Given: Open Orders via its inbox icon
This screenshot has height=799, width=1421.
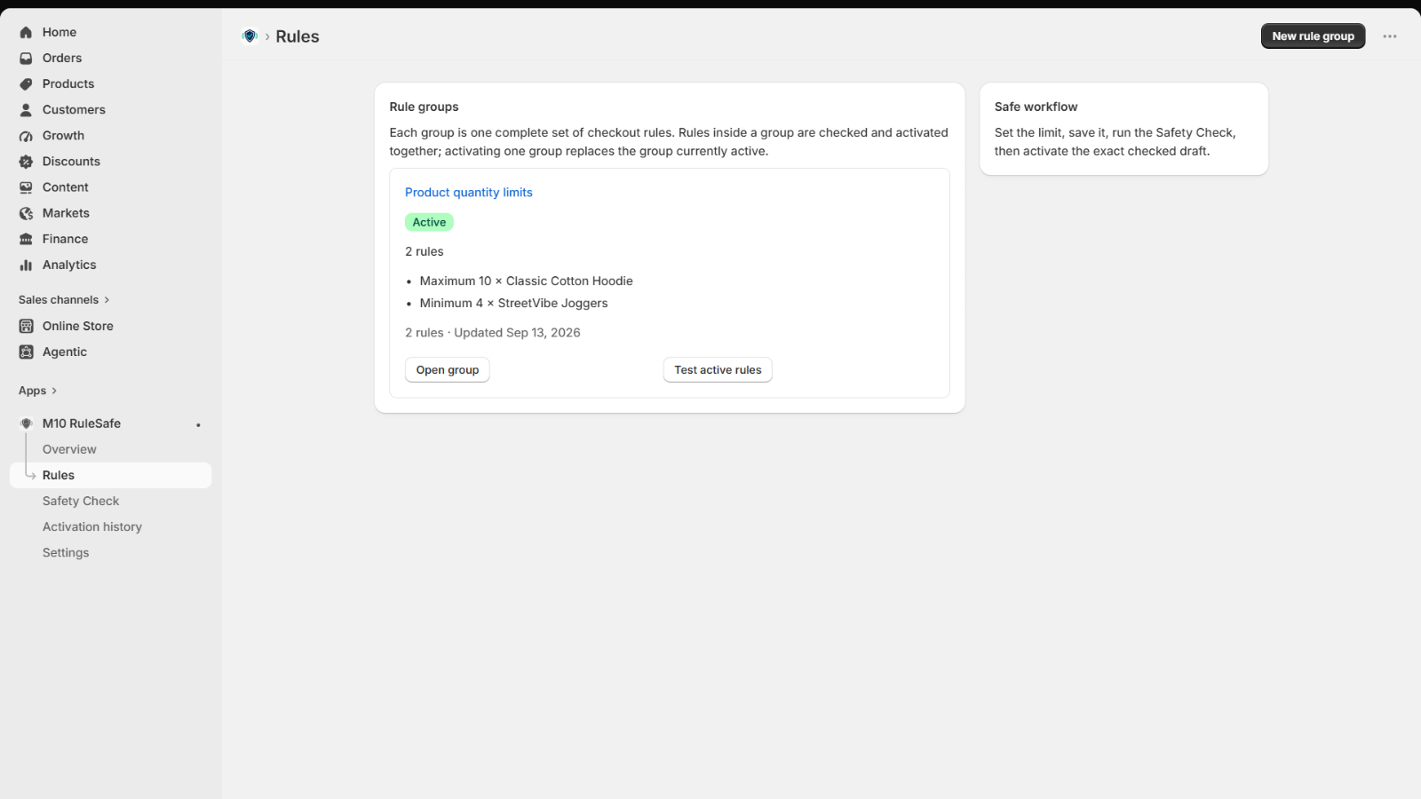Looking at the screenshot, I should 26,58.
